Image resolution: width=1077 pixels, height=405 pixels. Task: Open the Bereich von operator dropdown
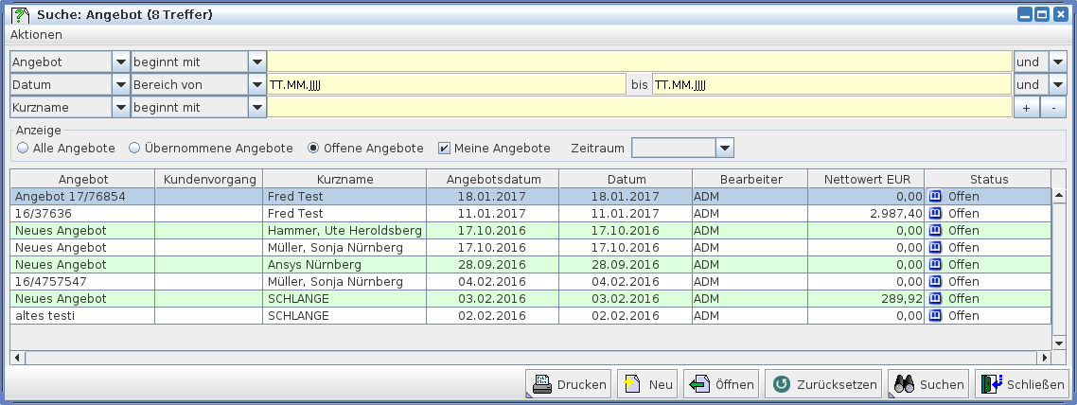coord(257,84)
